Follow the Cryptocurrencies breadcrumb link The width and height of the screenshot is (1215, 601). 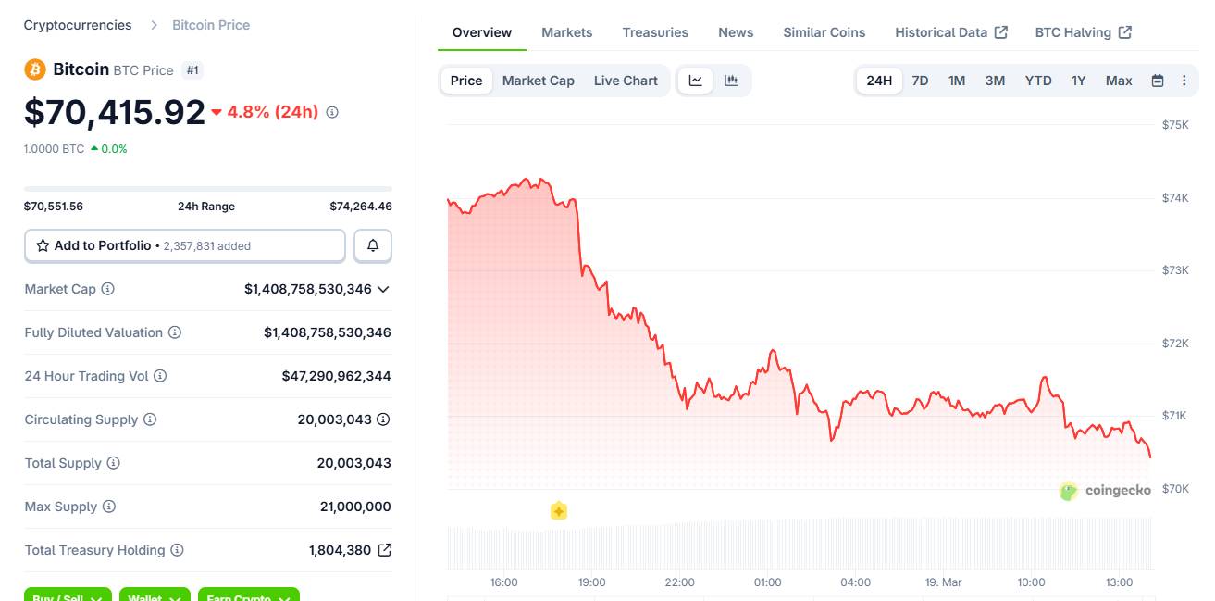click(x=78, y=25)
